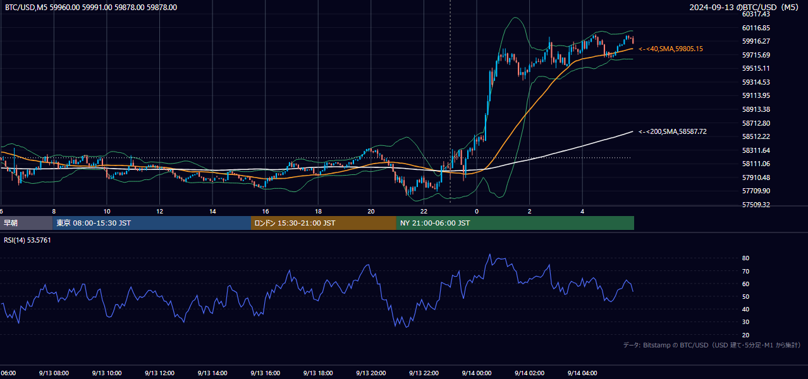
Task: Click the 9/13 12:00 bottom time label
Action: point(159,373)
